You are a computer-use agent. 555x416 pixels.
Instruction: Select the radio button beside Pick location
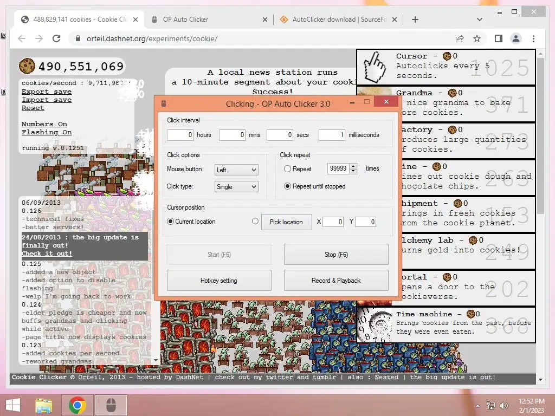point(255,221)
